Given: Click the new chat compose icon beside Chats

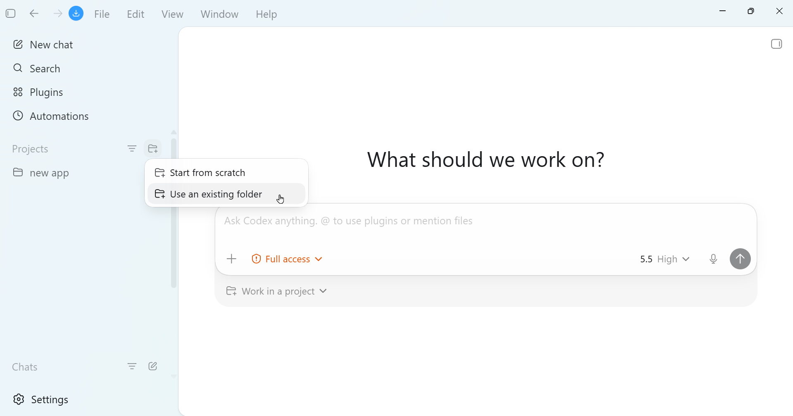Looking at the screenshot, I should click(153, 366).
